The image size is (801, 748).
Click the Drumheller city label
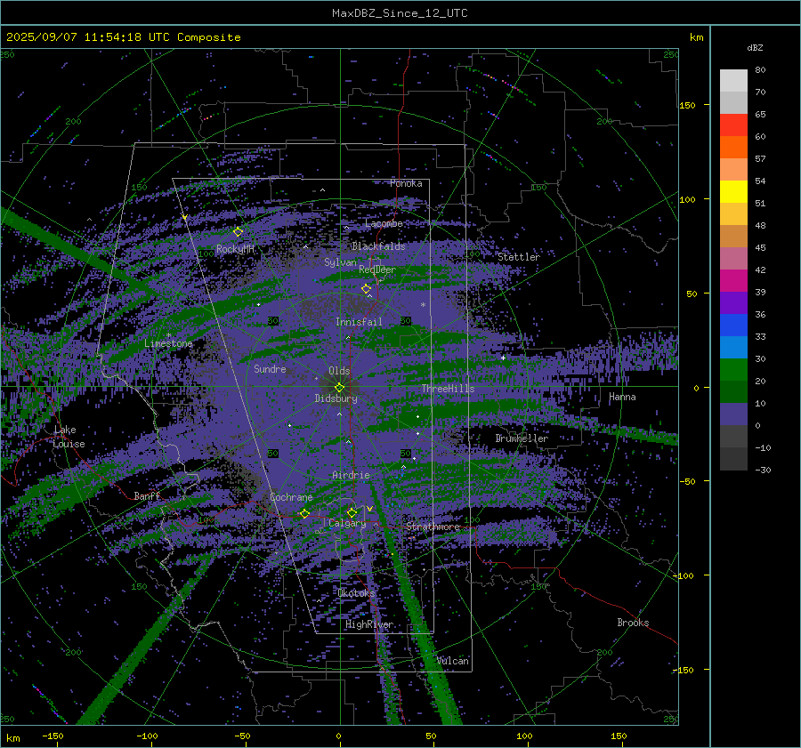522,438
